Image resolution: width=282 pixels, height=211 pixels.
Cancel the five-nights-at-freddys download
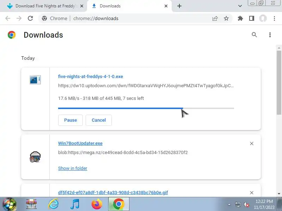99,120
